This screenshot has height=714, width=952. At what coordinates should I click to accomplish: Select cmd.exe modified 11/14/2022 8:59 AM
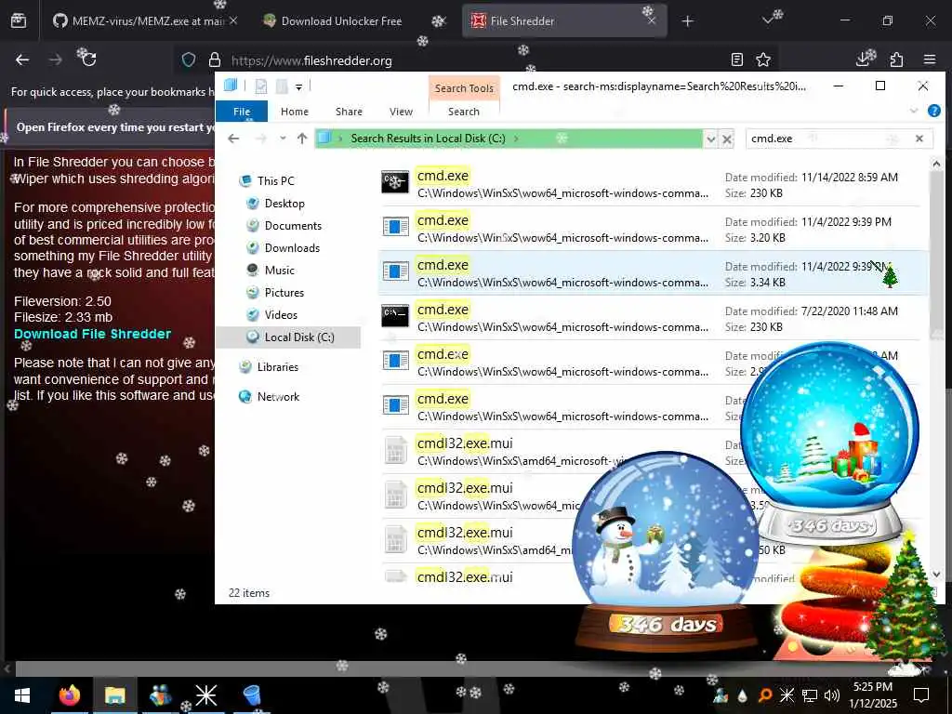[x=653, y=184]
